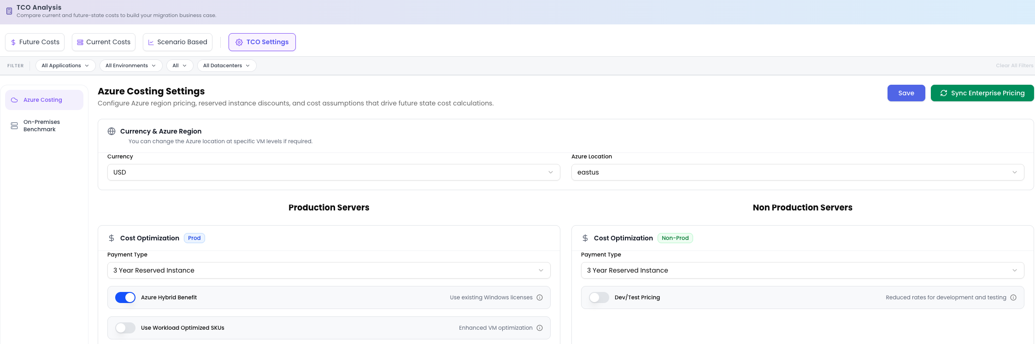Screen dimensions: 1035x344
Task: Click the dollar icon on Future Costs
Action: 13,42
